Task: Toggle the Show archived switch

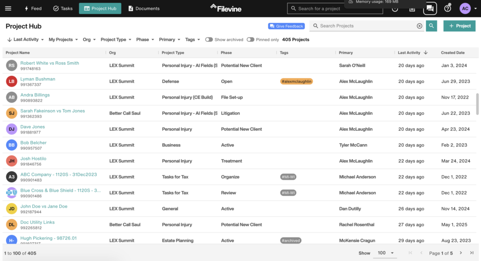Action: pyautogui.click(x=209, y=40)
